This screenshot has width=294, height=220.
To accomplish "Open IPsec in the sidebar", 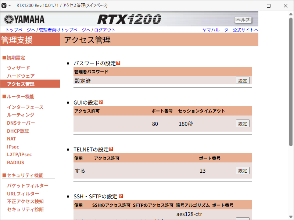I will point(13,147).
